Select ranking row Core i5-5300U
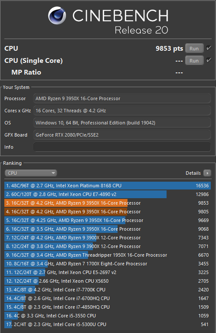The width and height of the screenshot is (216, 333). [x=108, y=324]
